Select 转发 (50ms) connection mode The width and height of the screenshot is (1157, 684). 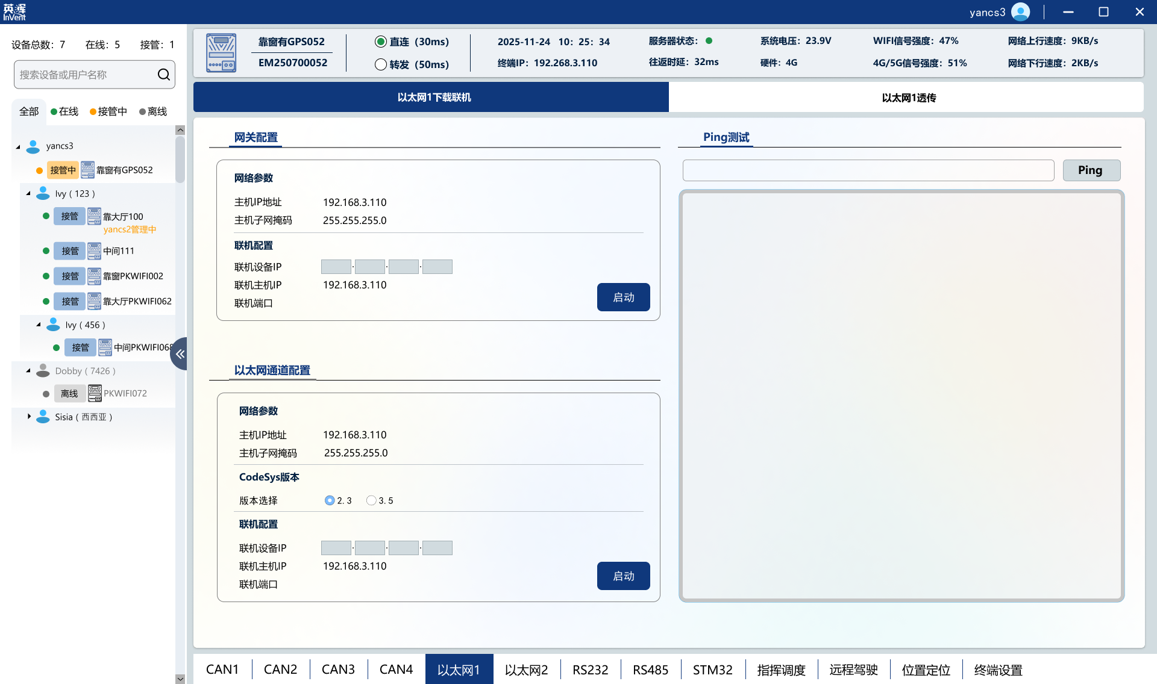(381, 64)
